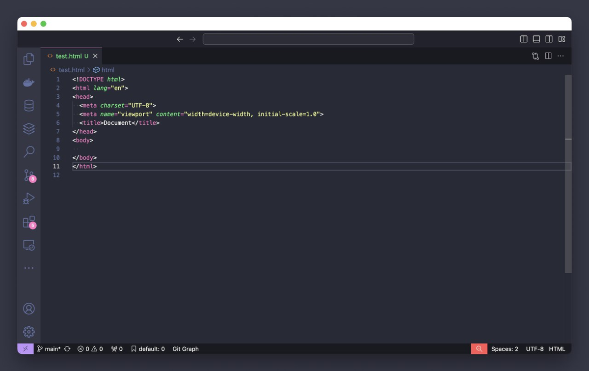The height and width of the screenshot is (371, 589).
Task: Click the closing </html> tag line
Action: [84, 166]
